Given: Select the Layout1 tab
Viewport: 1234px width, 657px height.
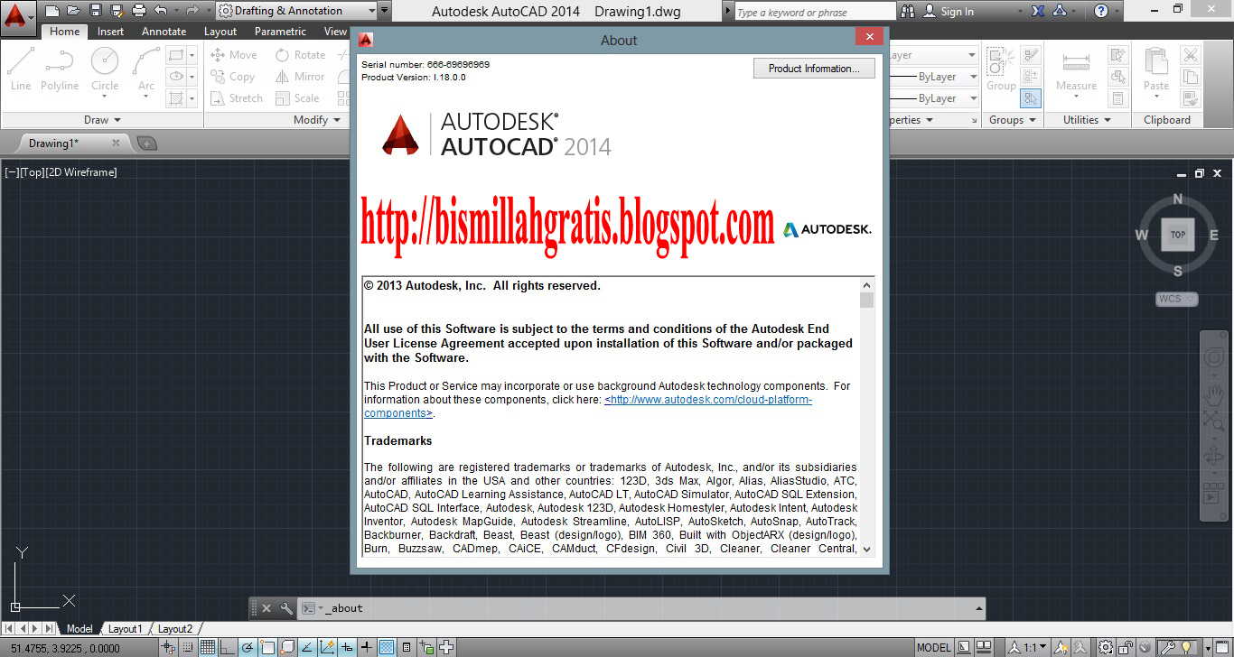Looking at the screenshot, I should click(x=126, y=629).
